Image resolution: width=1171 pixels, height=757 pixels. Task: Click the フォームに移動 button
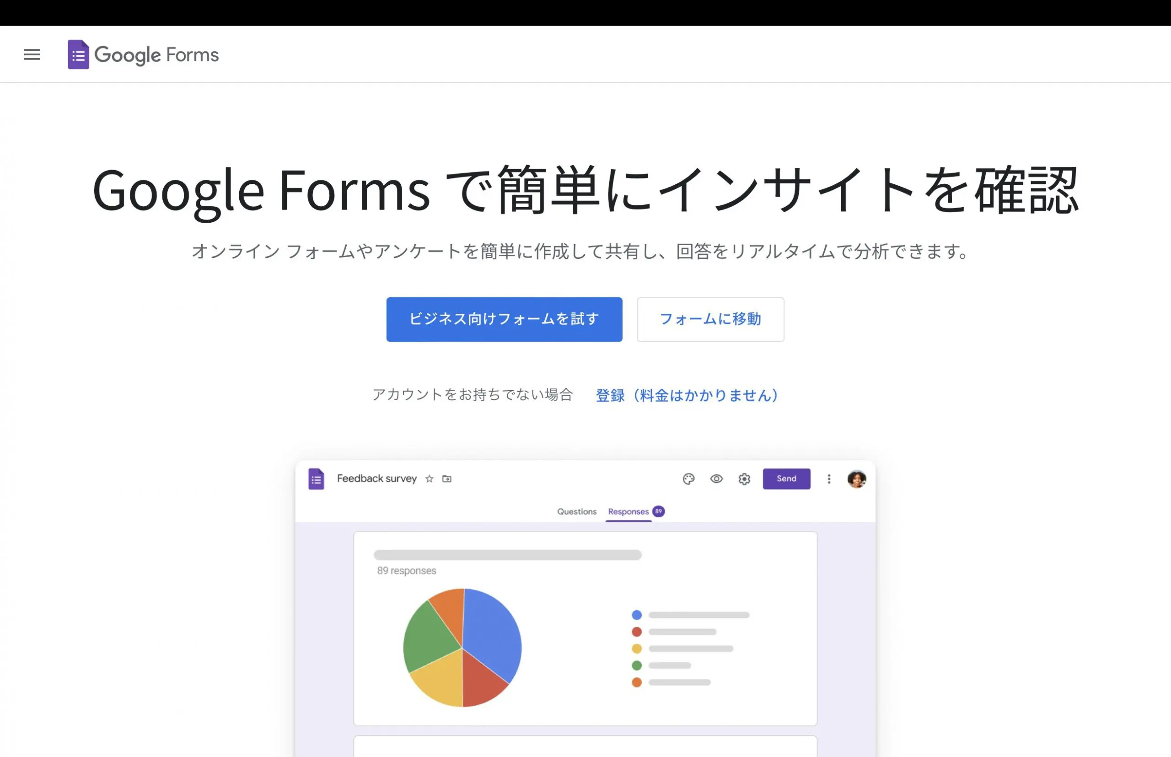[x=710, y=320]
